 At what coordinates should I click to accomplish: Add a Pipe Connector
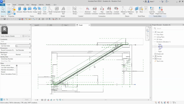(102, 11)
